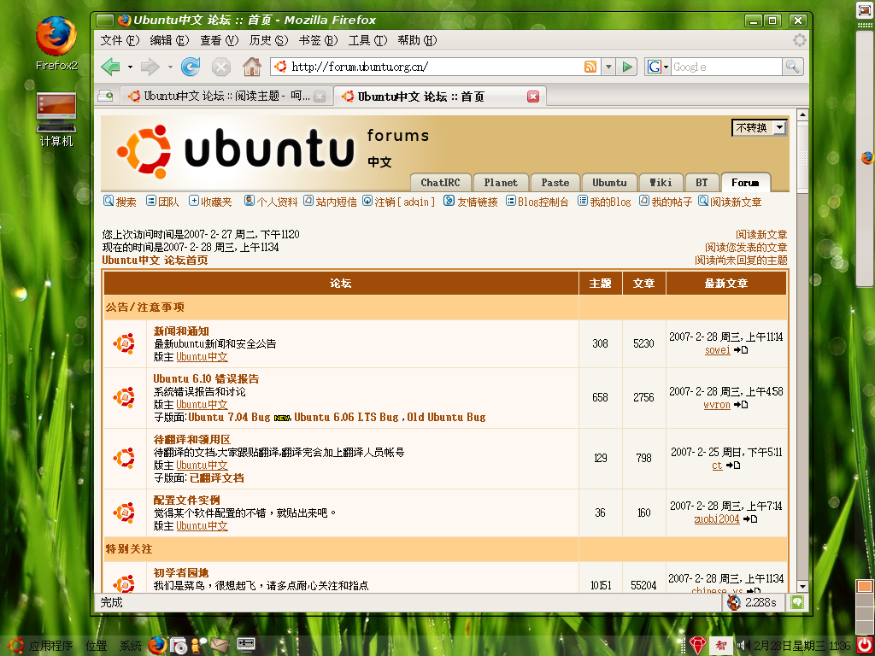Click the page scrollbar down arrow
Image resolution: width=875 pixels, height=656 pixels.
pos(802,586)
